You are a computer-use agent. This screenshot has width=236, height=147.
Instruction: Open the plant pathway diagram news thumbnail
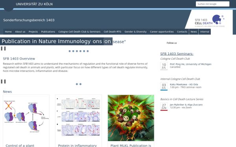[x=26, y=118]
